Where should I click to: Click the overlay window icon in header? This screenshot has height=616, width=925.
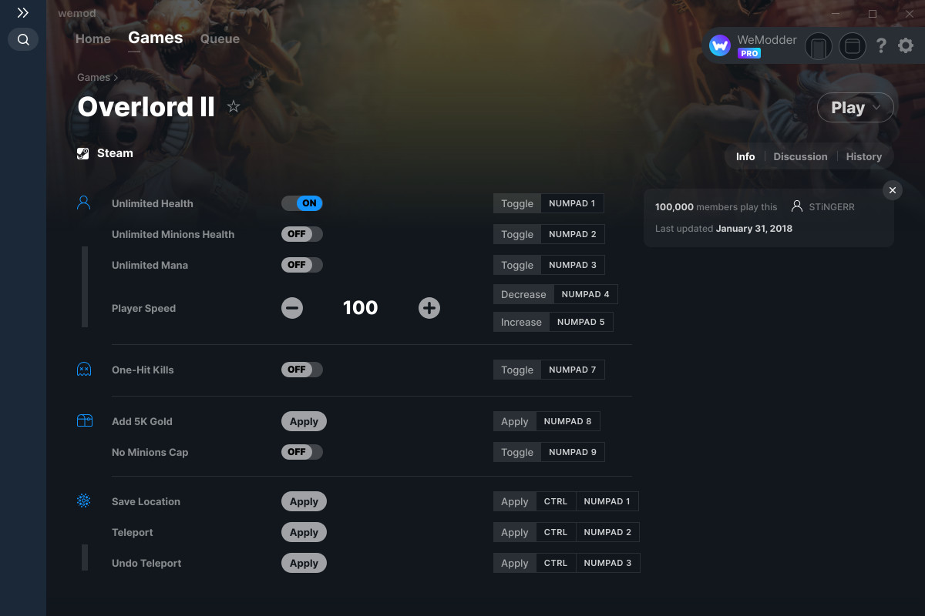point(853,47)
